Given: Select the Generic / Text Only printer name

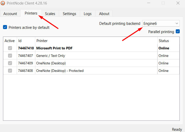Looking at the screenshot, I should pos(51,56).
